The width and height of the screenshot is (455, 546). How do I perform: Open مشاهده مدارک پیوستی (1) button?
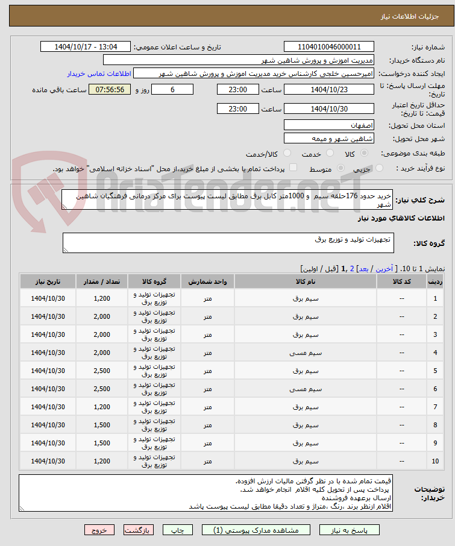(x=256, y=530)
